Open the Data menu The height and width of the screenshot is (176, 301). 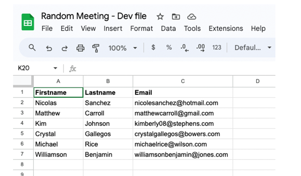coord(168,29)
